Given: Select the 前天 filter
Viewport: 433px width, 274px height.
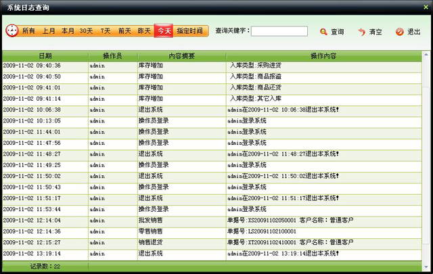Looking at the screenshot, I should coord(124,31).
